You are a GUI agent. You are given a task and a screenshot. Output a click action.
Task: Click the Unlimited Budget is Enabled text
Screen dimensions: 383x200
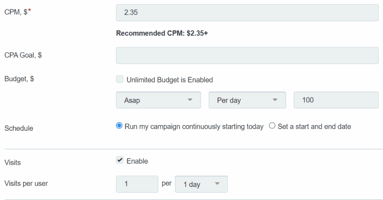tap(169, 80)
